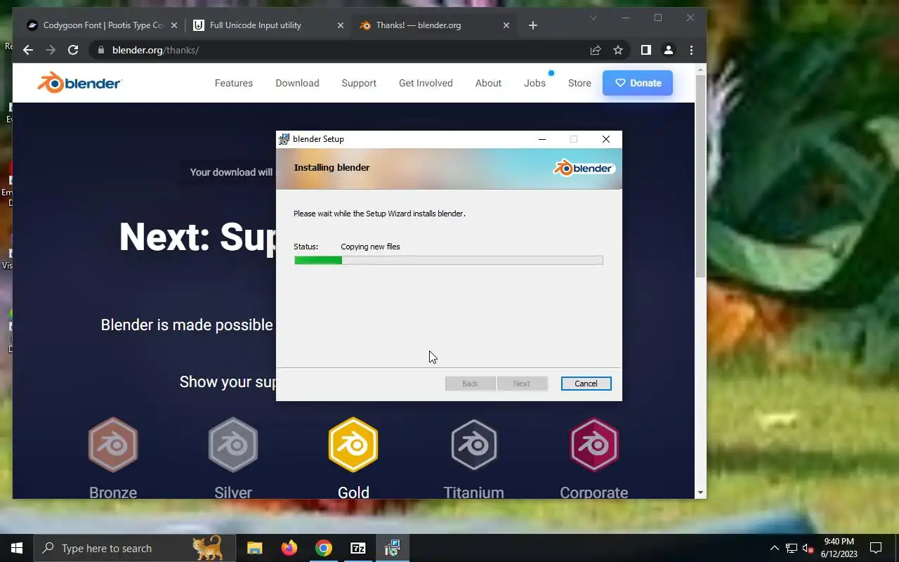Open a new browser tab with plus
This screenshot has width=899, height=562.
[532, 25]
